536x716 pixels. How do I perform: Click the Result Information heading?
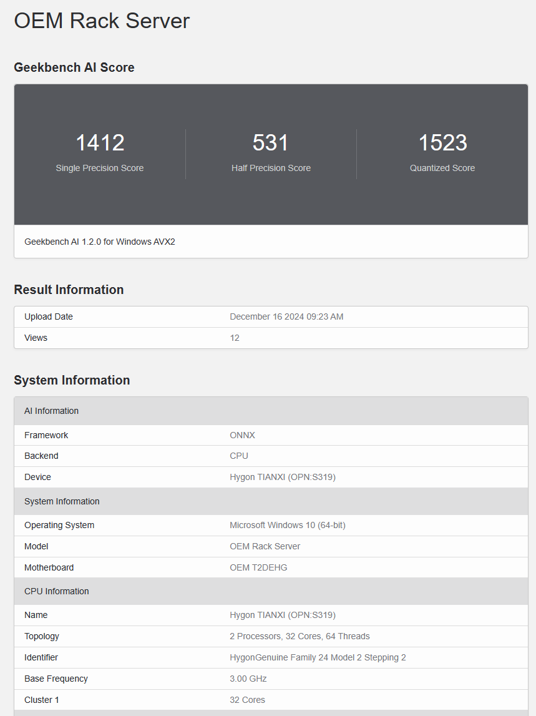point(69,290)
